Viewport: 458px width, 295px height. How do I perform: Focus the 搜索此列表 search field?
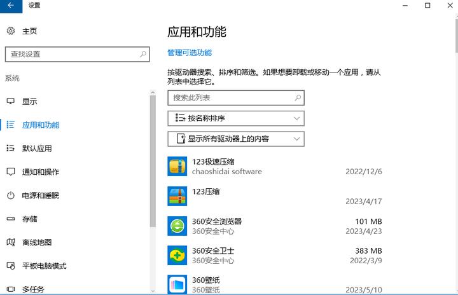coord(236,97)
